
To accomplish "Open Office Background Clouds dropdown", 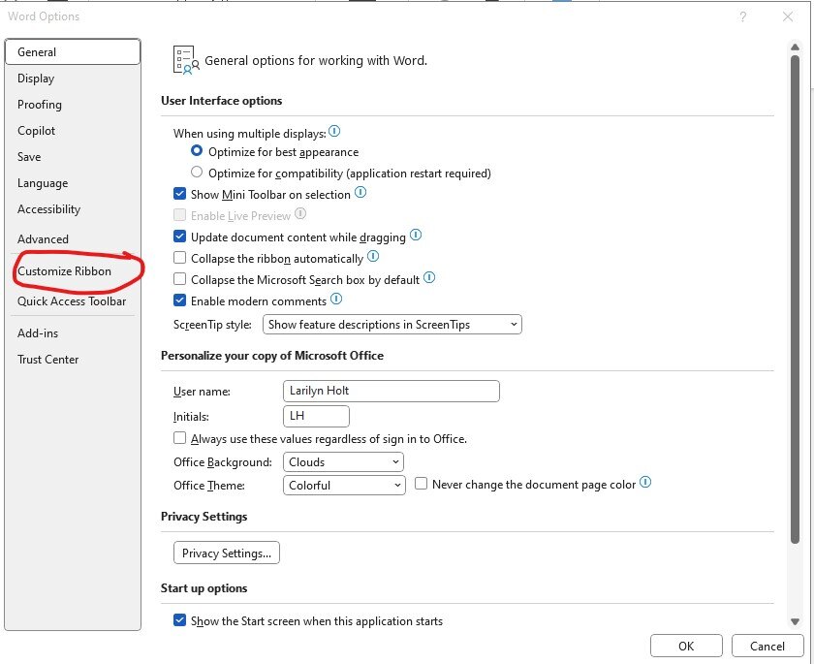I will tap(343, 462).
